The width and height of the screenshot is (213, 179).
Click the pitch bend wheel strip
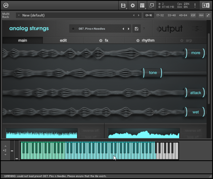click(x=12, y=150)
